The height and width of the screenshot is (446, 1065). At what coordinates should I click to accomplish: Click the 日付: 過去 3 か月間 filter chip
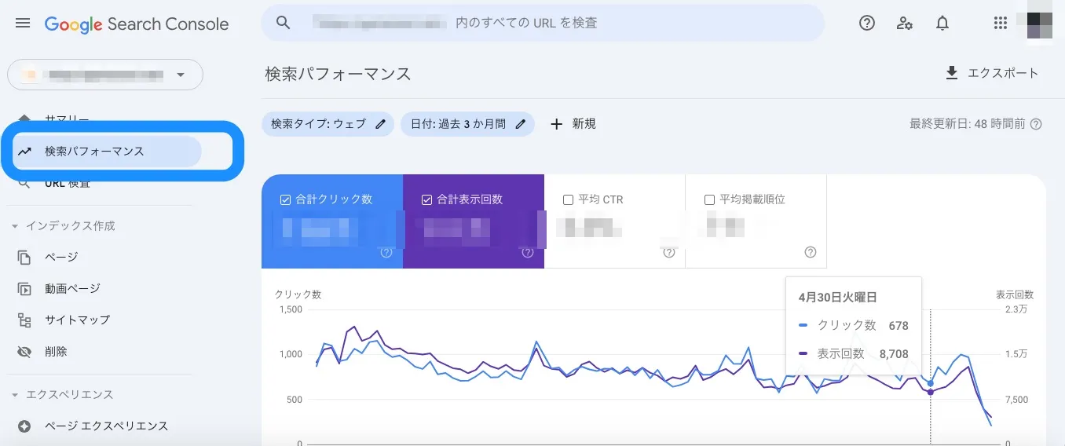(467, 124)
